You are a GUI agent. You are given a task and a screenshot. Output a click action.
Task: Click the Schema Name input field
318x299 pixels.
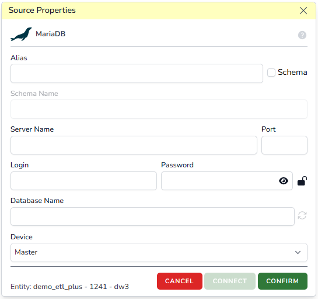coord(159,109)
